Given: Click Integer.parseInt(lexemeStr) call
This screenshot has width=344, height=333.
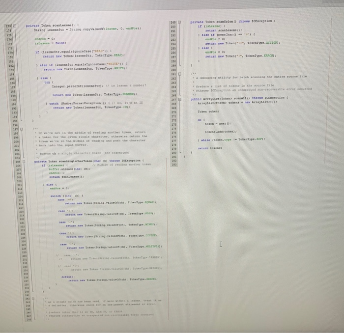Looking at the screenshot, I should [x=77, y=86].
